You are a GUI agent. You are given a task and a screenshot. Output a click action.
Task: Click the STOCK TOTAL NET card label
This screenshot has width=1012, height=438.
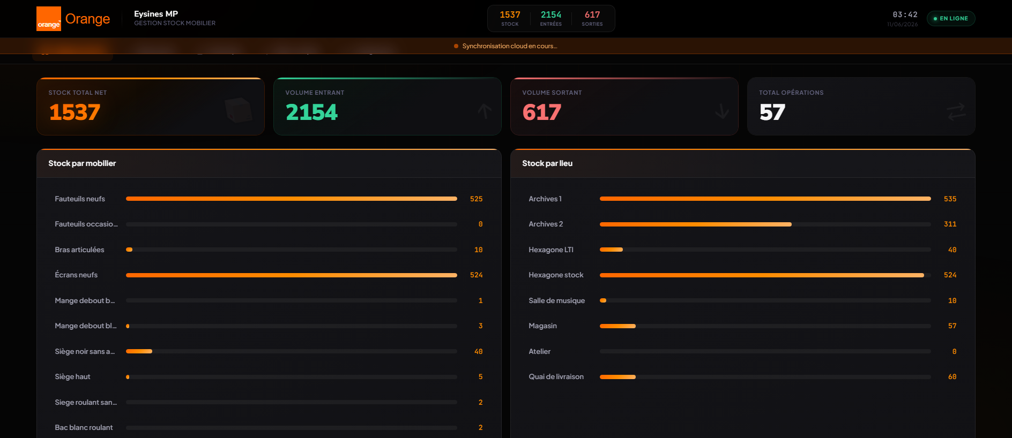pyautogui.click(x=78, y=93)
